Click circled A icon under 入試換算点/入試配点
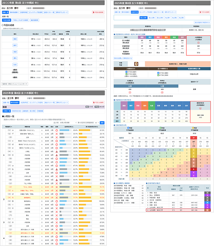214x249 pixels. (x=199, y=42)
